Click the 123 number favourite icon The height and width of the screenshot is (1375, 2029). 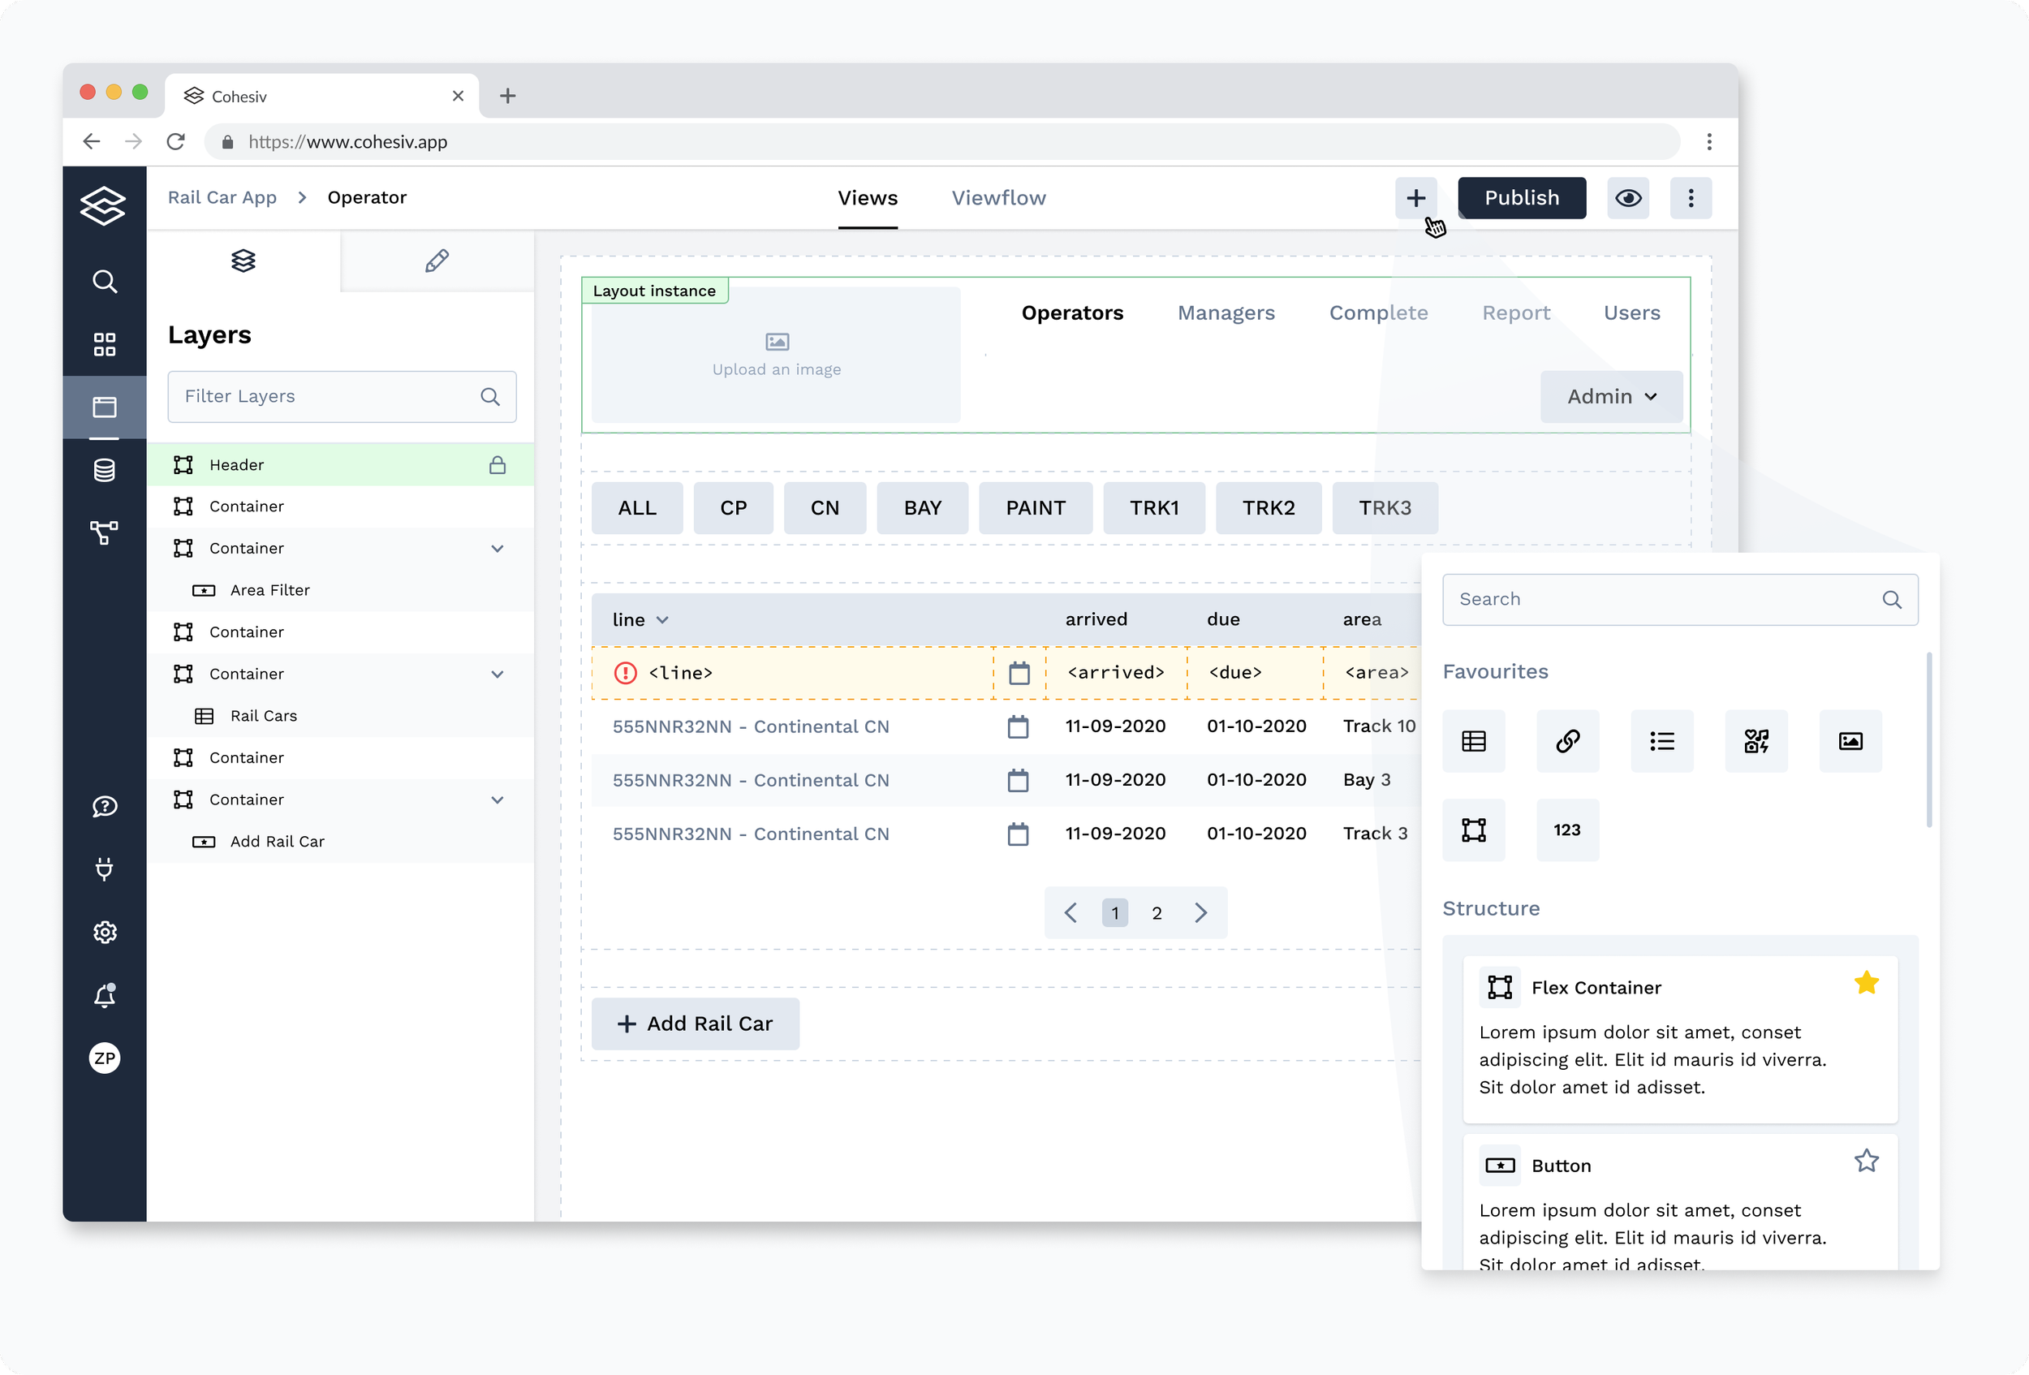tap(1567, 830)
